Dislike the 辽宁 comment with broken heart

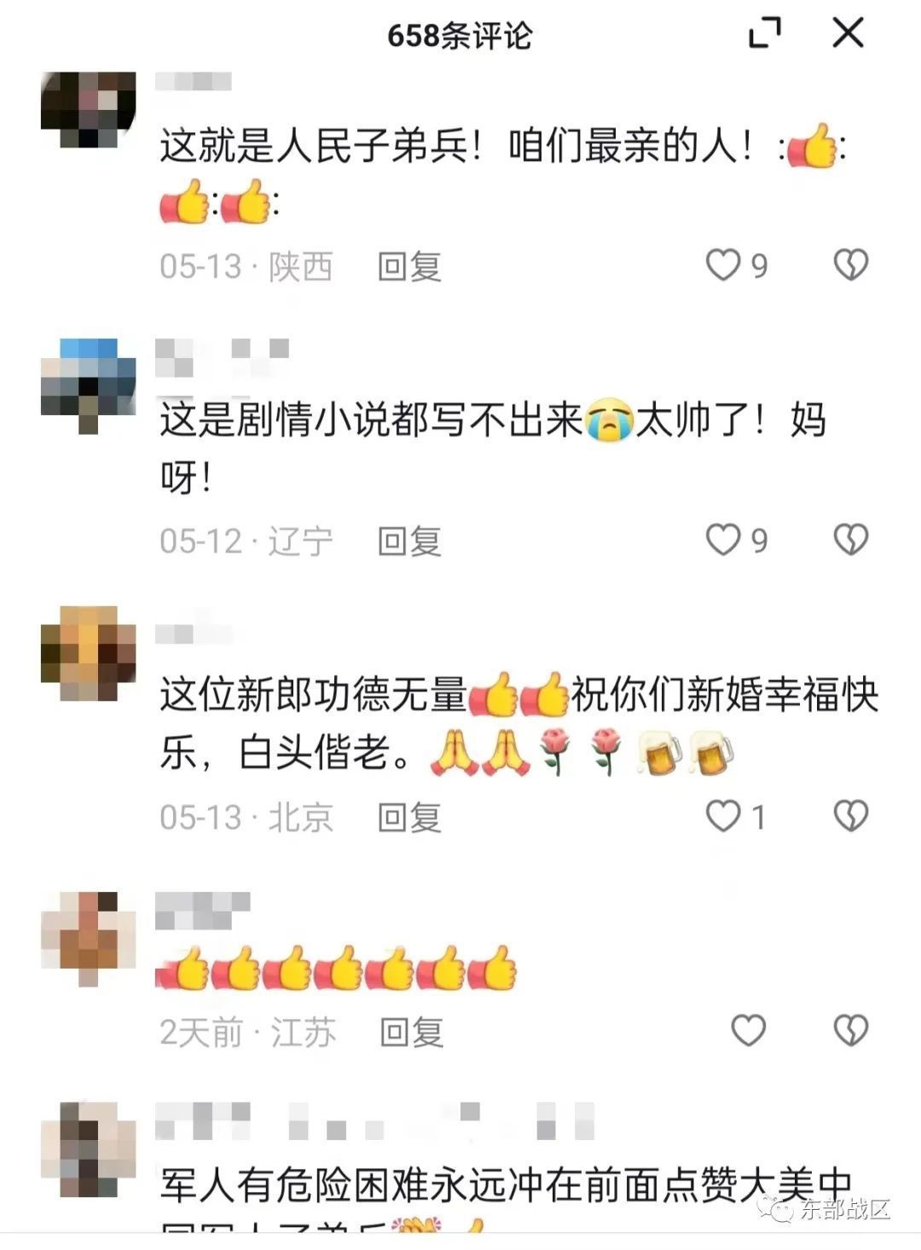point(850,540)
